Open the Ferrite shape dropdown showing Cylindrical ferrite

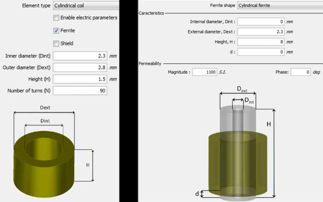click(280, 6)
